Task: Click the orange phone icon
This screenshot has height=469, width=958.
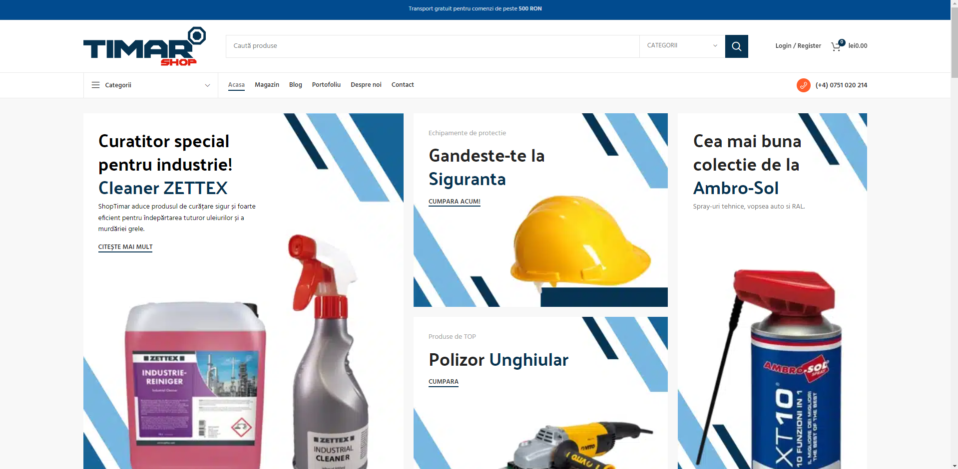Action: [803, 85]
